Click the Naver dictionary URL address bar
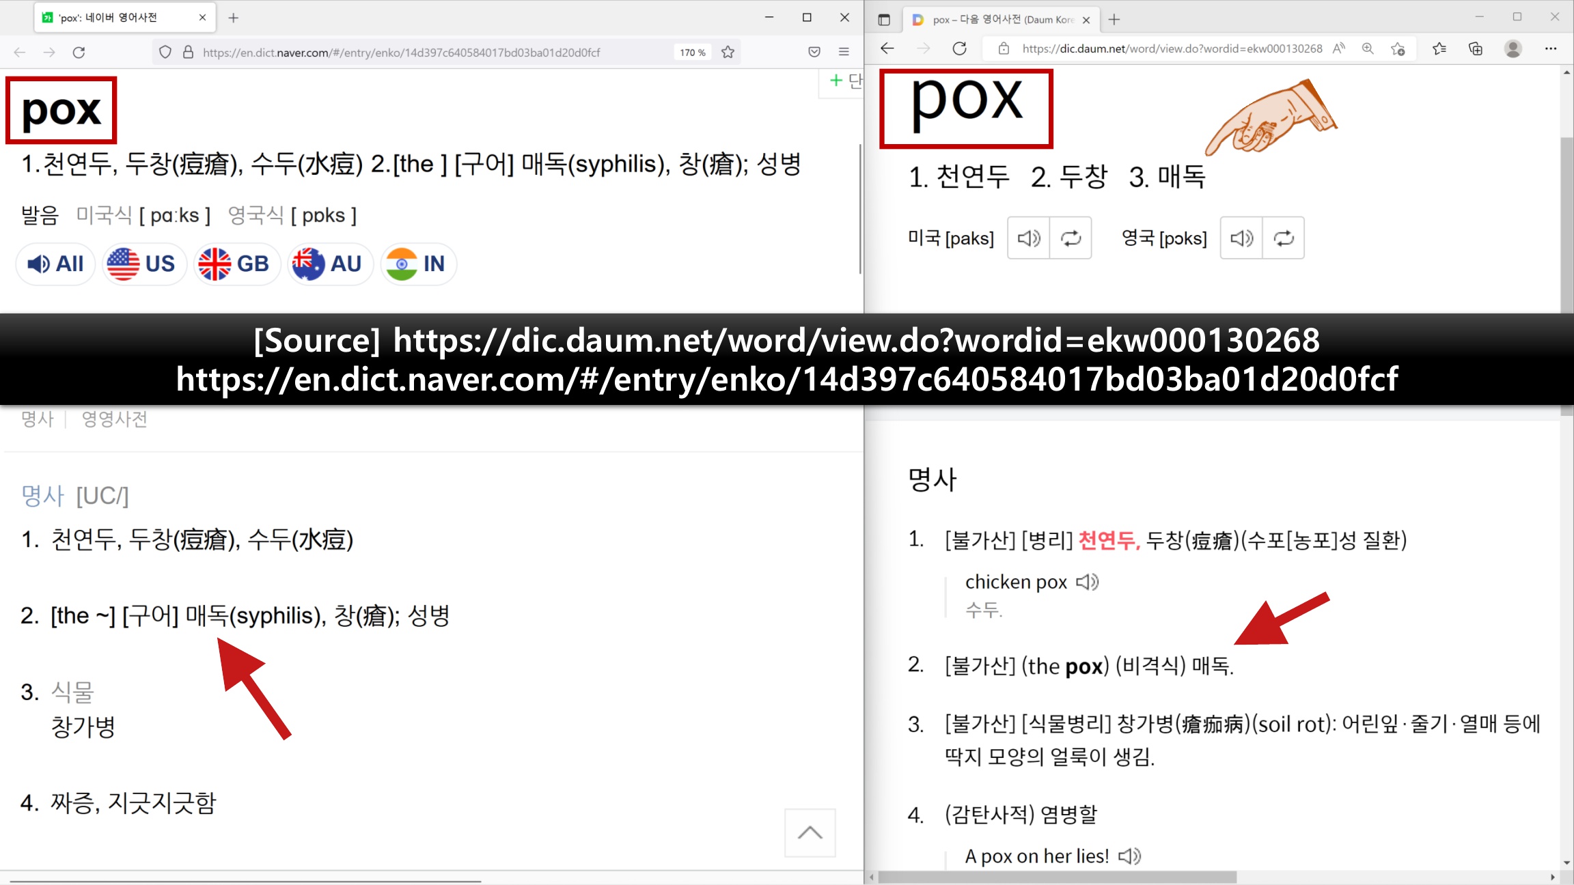The height and width of the screenshot is (885, 1574). (402, 53)
